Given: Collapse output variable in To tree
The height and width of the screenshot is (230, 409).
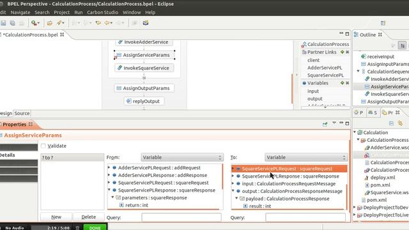Looking at the screenshot, I should point(233,191).
